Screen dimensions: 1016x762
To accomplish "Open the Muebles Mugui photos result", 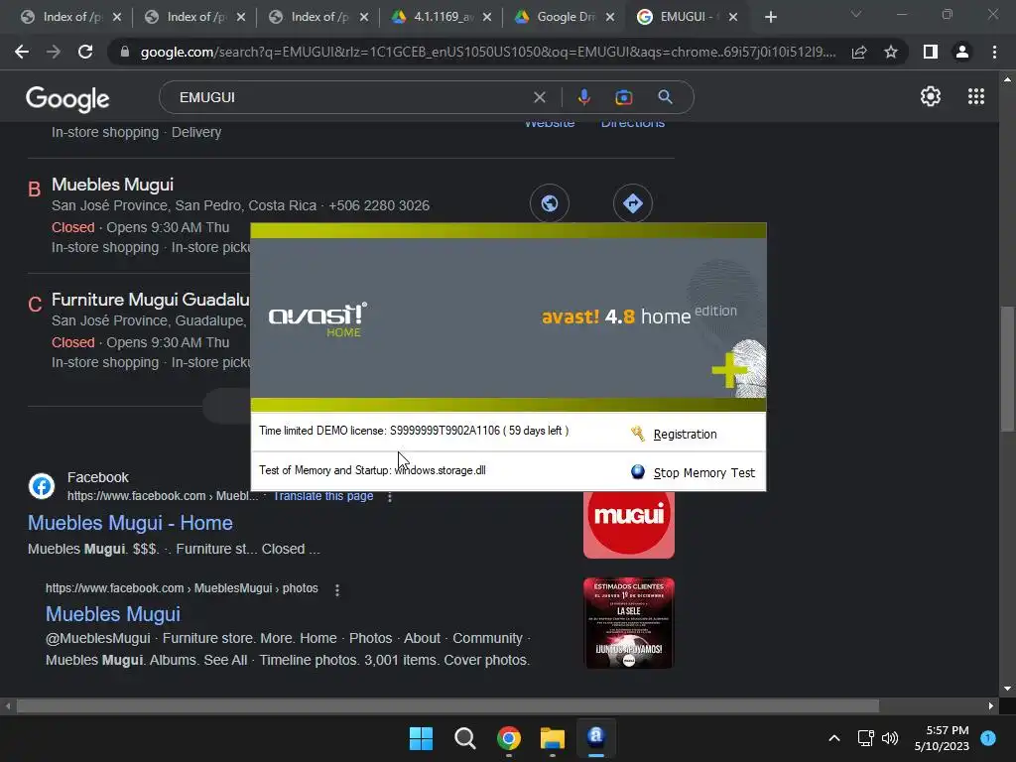I will pyautogui.click(x=113, y=614).
